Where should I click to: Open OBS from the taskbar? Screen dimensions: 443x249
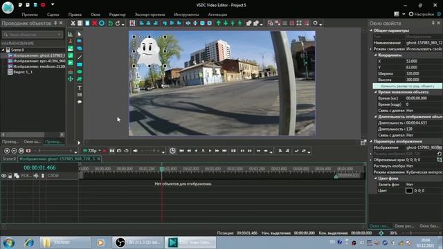[138, 243]
